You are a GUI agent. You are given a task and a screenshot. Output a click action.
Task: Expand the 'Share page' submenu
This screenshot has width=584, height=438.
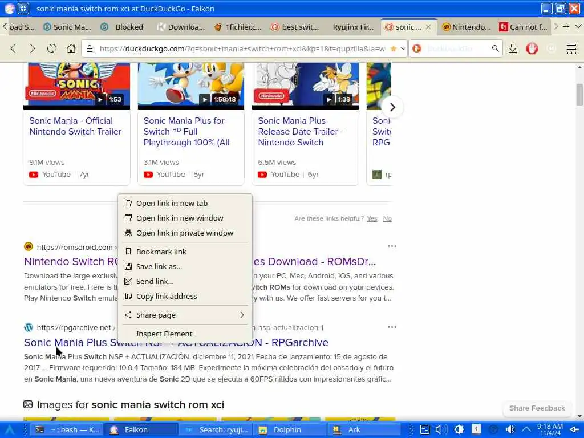pos(185,315)
